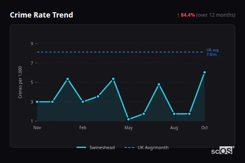Click the 'Crime Rate Trend' heading
245x163 pixels.
pos(41,15)
